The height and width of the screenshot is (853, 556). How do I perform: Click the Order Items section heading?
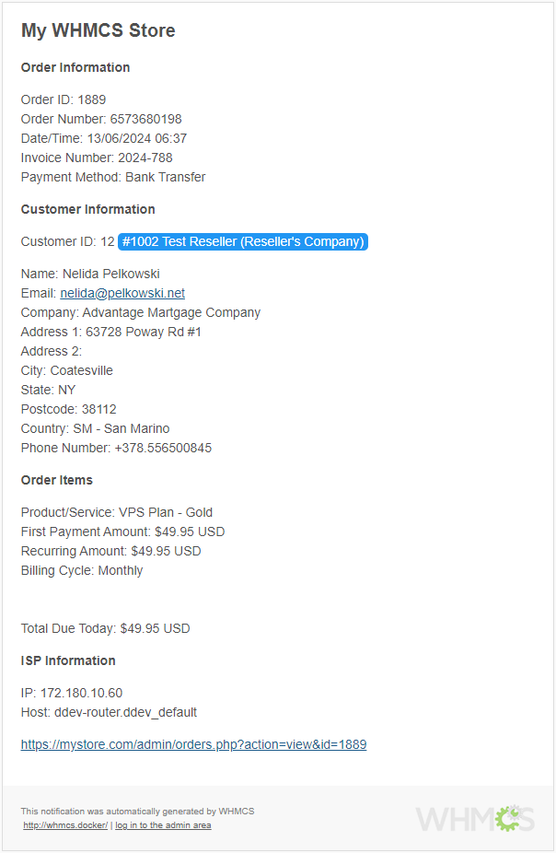click(x=57, y=480)
